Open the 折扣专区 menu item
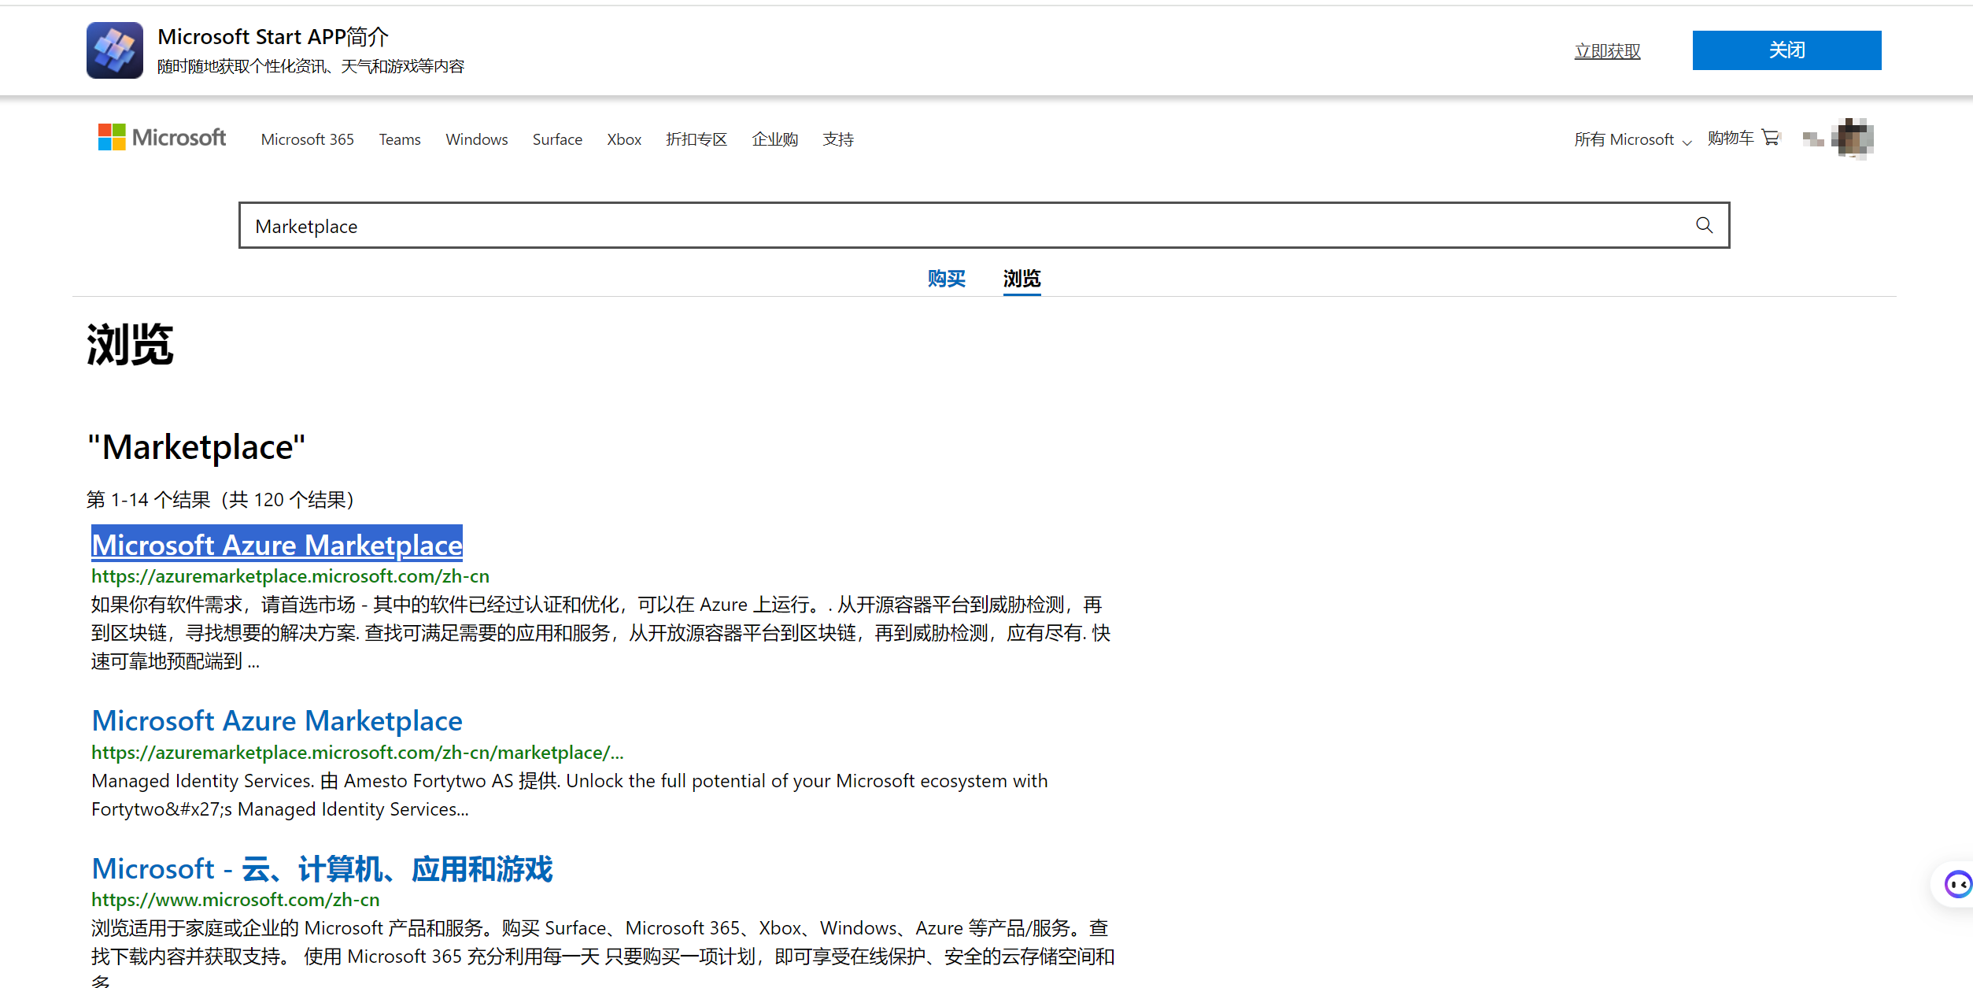The height and width of the screenshot is (988, 1973). click(696, 139)
